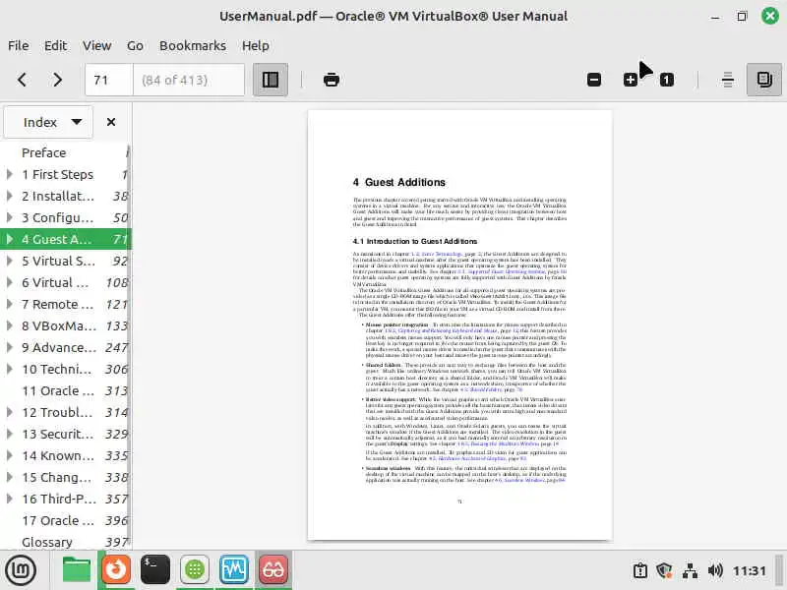Open the clipboard tray icon
The width and height of the screenshot is (787, 590).
pyautogui.click(x=640, y=571)
